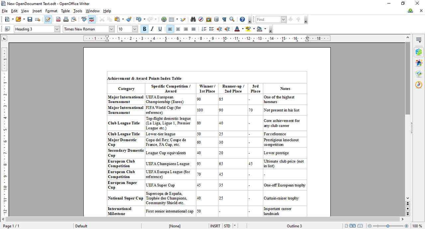This screenshot has height=229, width=425.
Task: Click the Zoom magnifier icon
Action: 232,20
